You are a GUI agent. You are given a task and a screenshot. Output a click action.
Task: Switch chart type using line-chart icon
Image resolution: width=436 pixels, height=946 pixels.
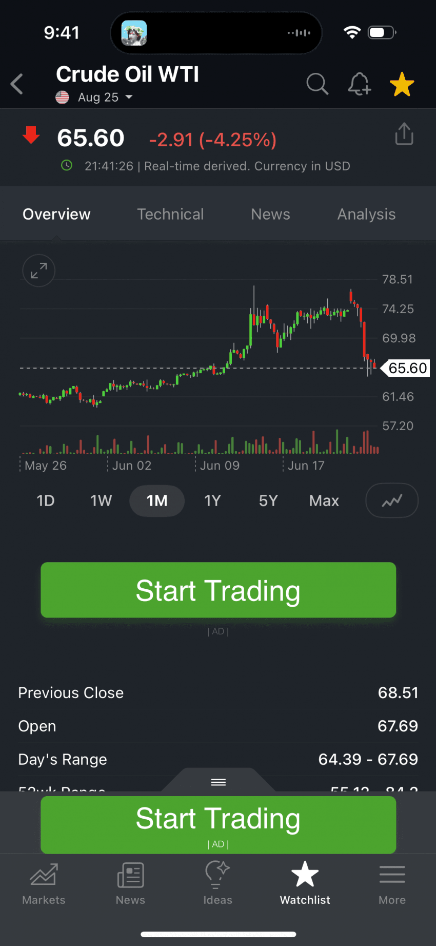point(392,500)
